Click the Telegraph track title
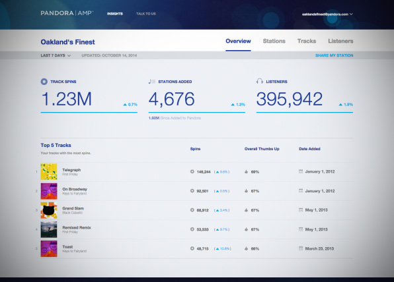Viewport: 394px width, 282px height. click(71, 170)
